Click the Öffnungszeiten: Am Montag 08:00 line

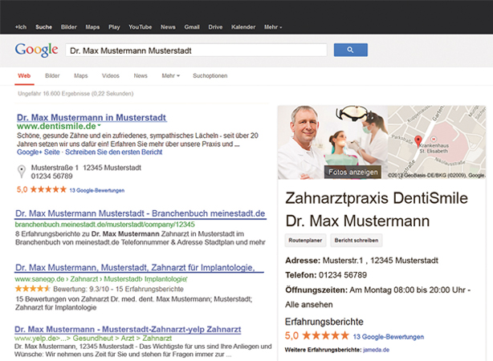tap(377, 290)
